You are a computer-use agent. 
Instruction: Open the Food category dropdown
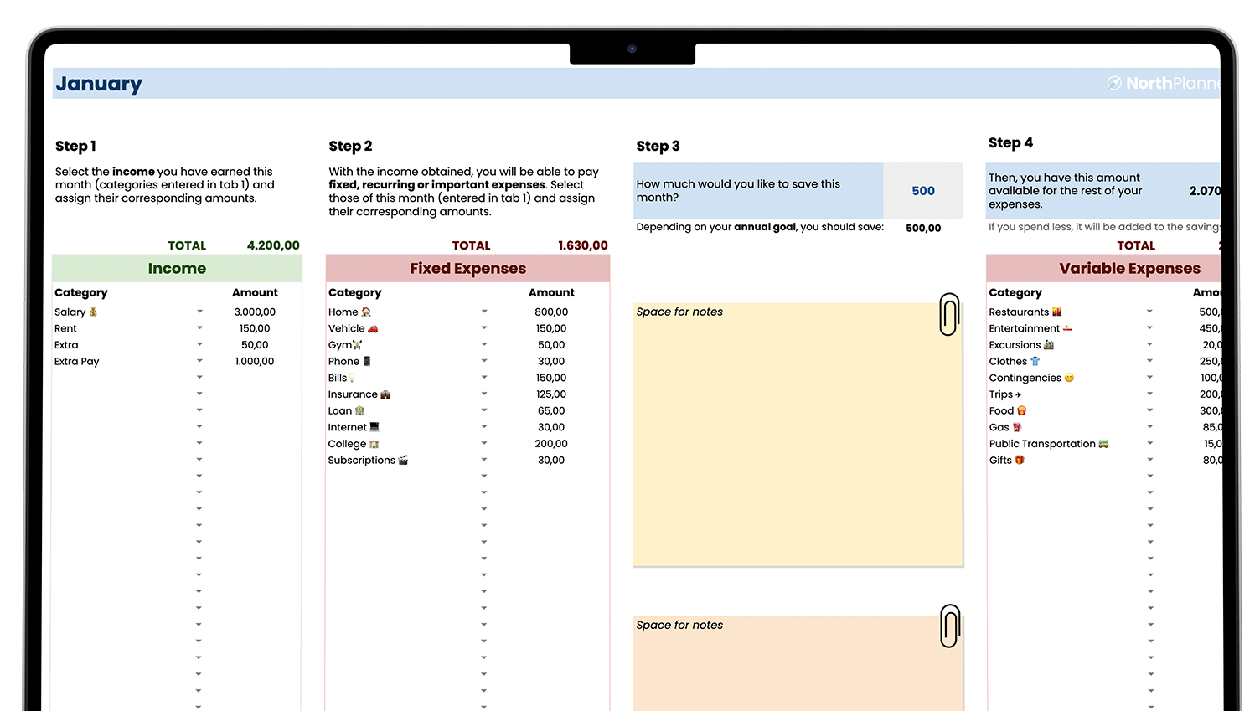[x=1149, y=410]
